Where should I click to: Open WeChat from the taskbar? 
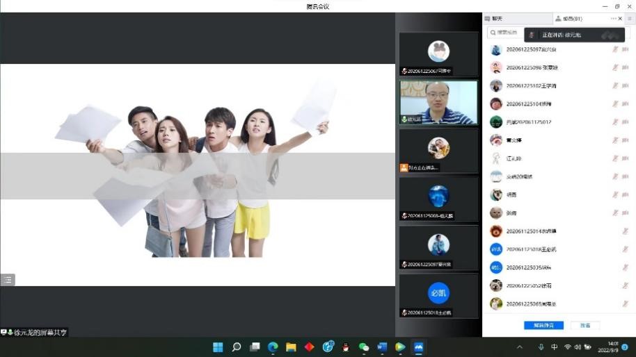[x=364, y=347]
